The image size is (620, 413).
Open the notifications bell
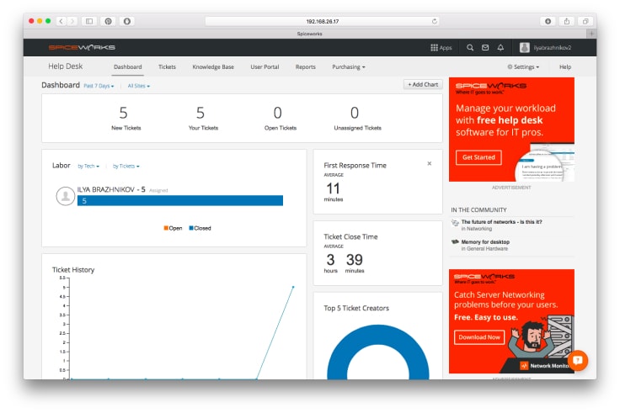coord(500,48)
